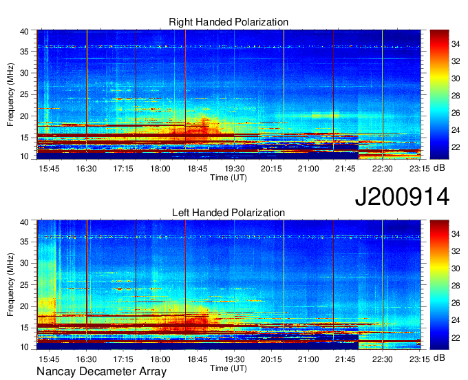Click the 'dB' unit label of top plot
This screenshot has width=468, height=380.
(x=439, y=168)
